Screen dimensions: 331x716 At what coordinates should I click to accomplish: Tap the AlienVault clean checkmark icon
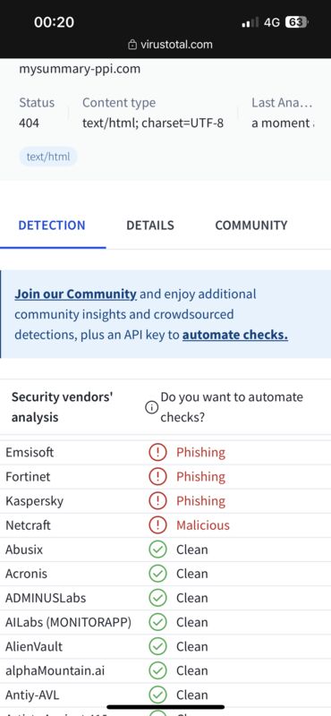click(157, 646)
